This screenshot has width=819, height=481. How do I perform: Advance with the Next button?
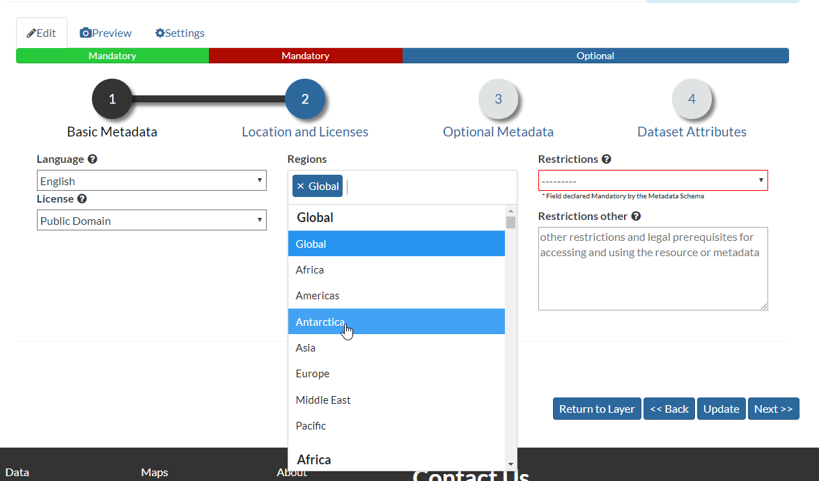(x=773, y=409)
